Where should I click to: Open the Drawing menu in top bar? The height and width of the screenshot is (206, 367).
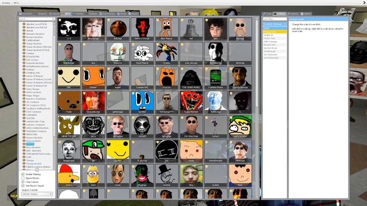6,3
